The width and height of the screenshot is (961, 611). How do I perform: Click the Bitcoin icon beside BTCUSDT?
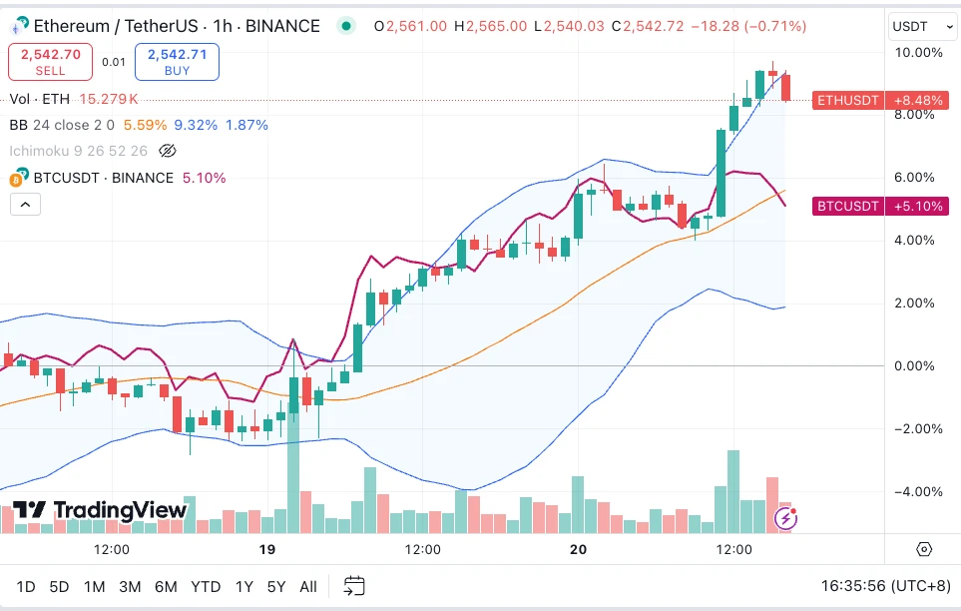[17, 179]
